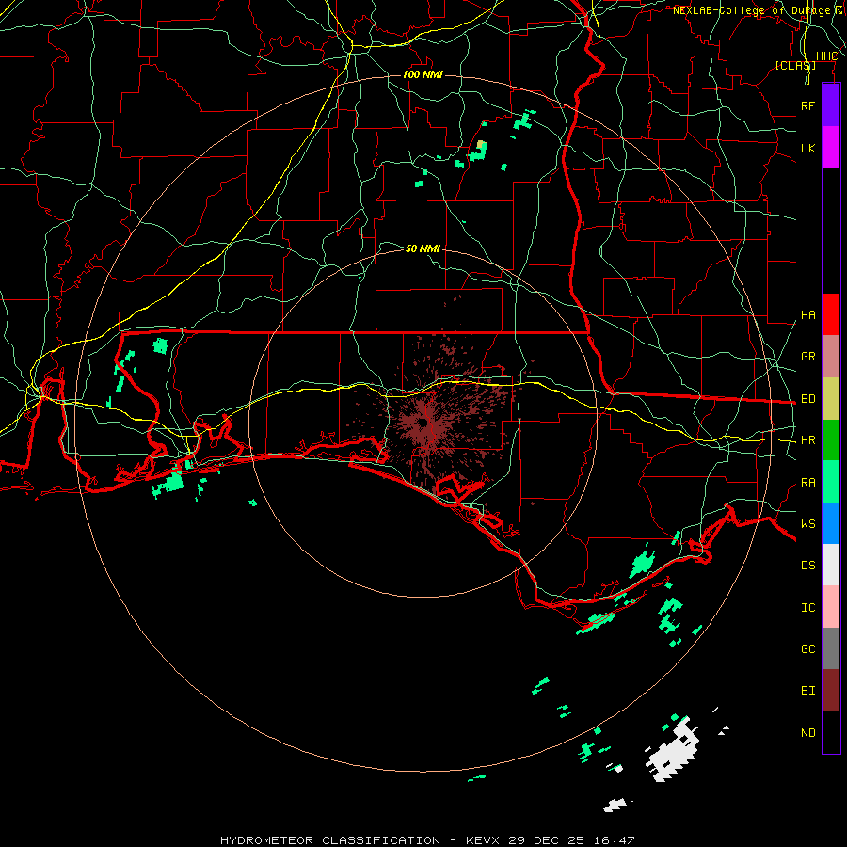Click the GR legend label

coord(807,357)
